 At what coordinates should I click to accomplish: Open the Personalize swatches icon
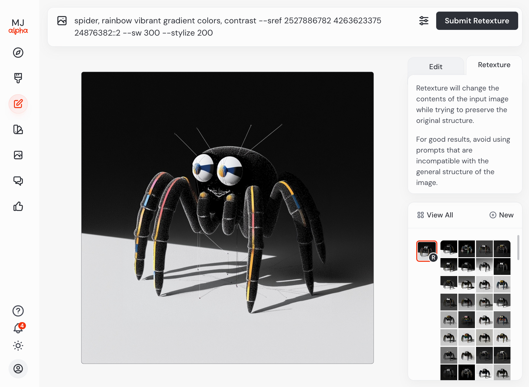(18, 129)
